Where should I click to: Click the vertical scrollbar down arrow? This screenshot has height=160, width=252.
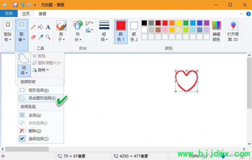tap(249, 144)
